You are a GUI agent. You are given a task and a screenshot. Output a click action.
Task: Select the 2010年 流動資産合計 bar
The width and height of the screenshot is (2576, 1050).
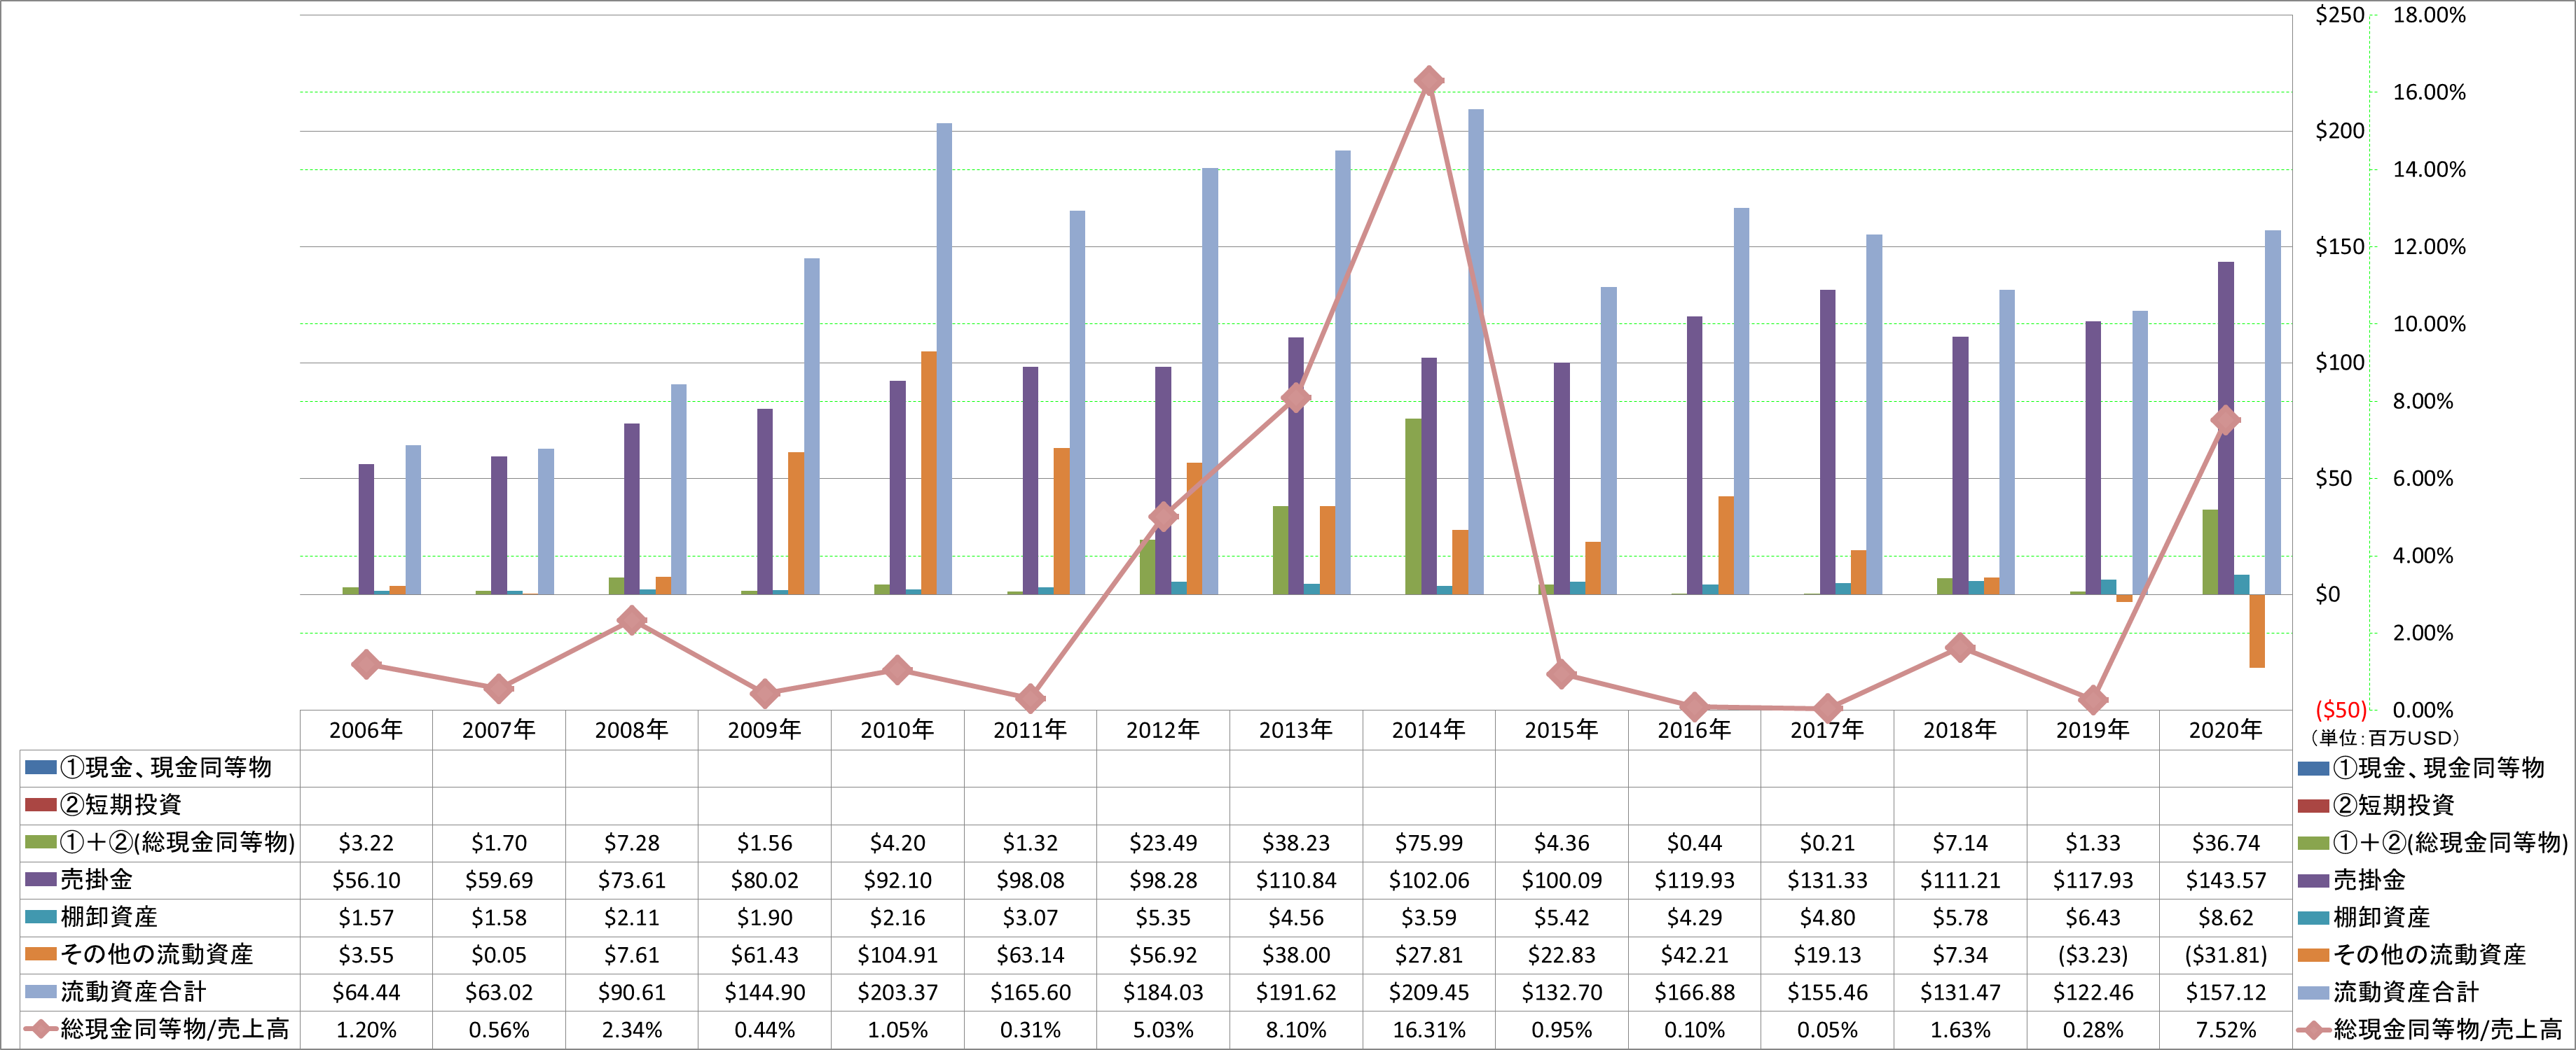944,358
